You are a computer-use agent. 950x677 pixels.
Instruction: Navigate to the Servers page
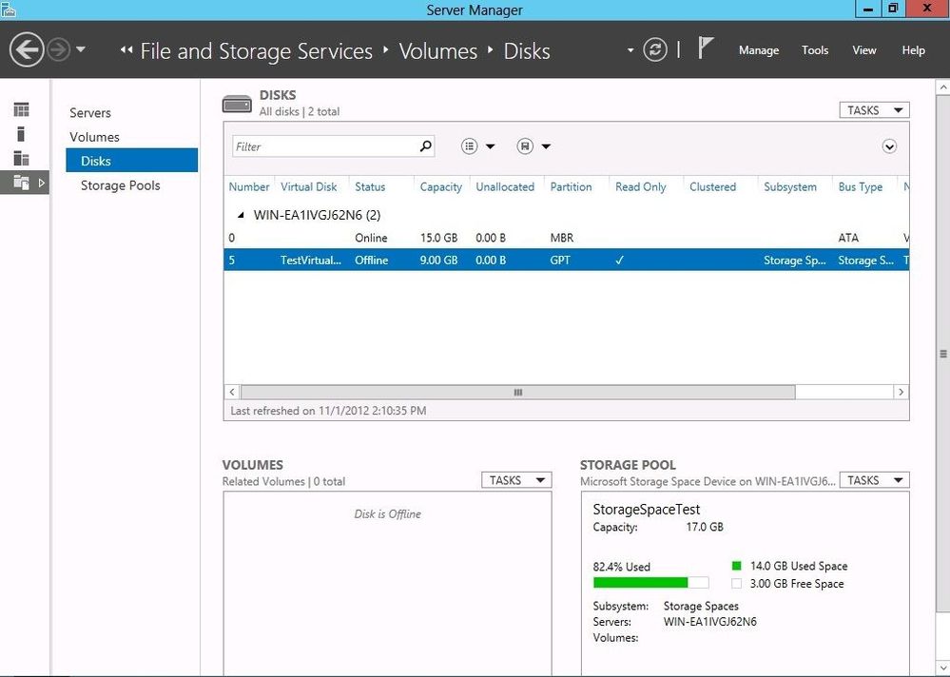[90, 112]
